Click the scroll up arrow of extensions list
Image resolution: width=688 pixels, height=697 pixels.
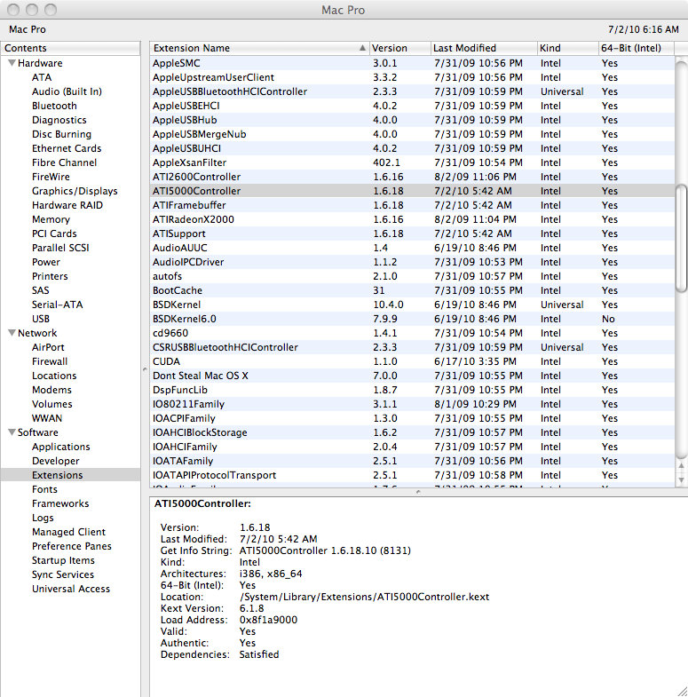[x=681, y=465]
